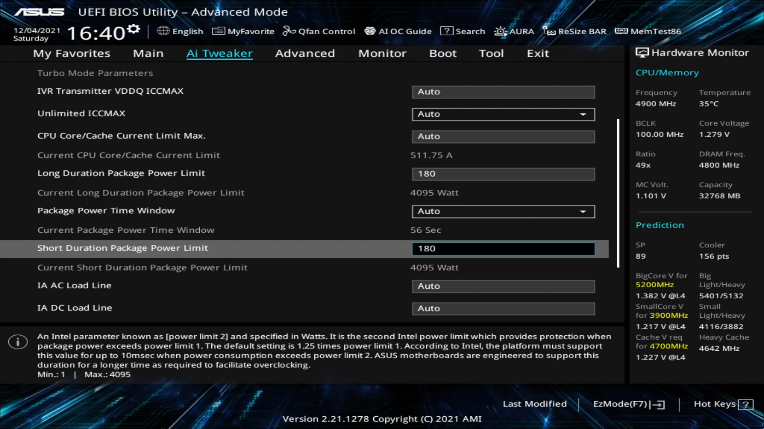The width and height of the screenshot is (764, 429).
Task: Switch to the Main tab
Action: (x=148, y=53)
